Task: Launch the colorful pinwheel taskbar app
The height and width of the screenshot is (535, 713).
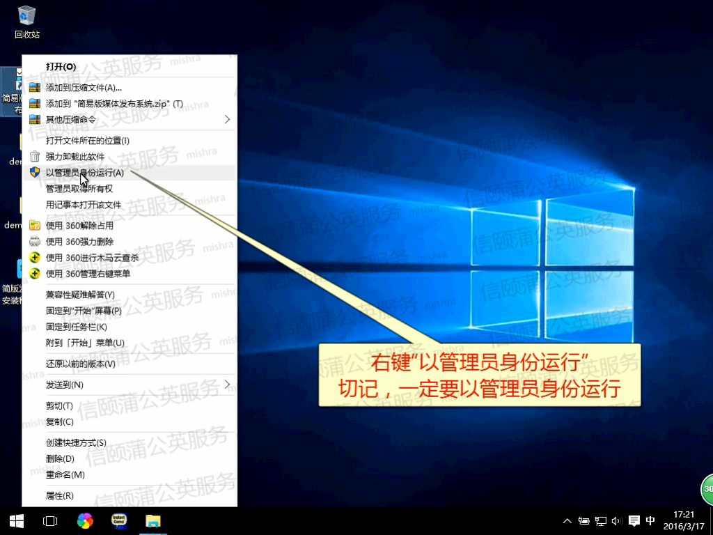Action: coord(84,520)
